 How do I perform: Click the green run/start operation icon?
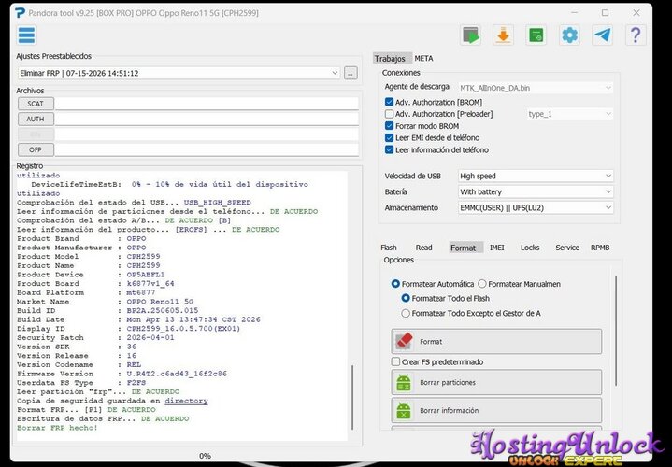pos(470,35)
